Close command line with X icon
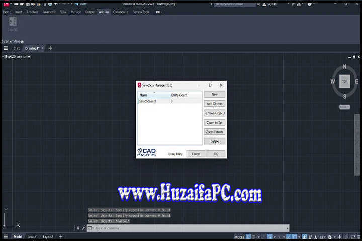The image size is (362, 241). [x=78, y=228]
